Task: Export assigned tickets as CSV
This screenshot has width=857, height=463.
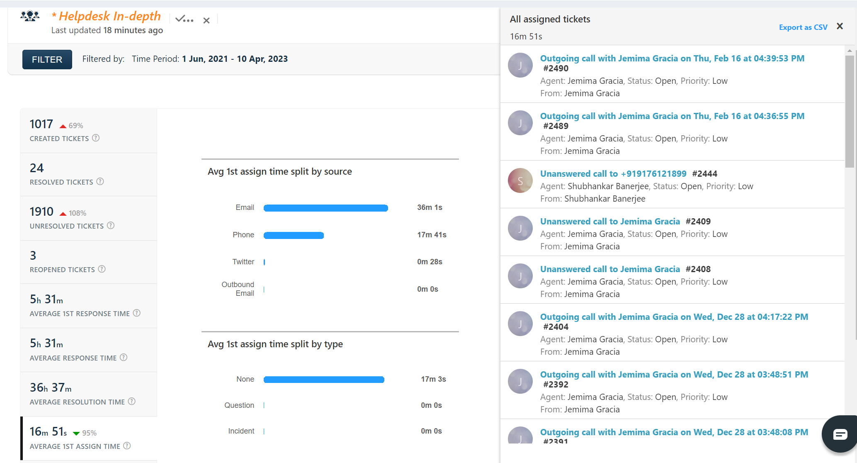Action: point(803,27)
